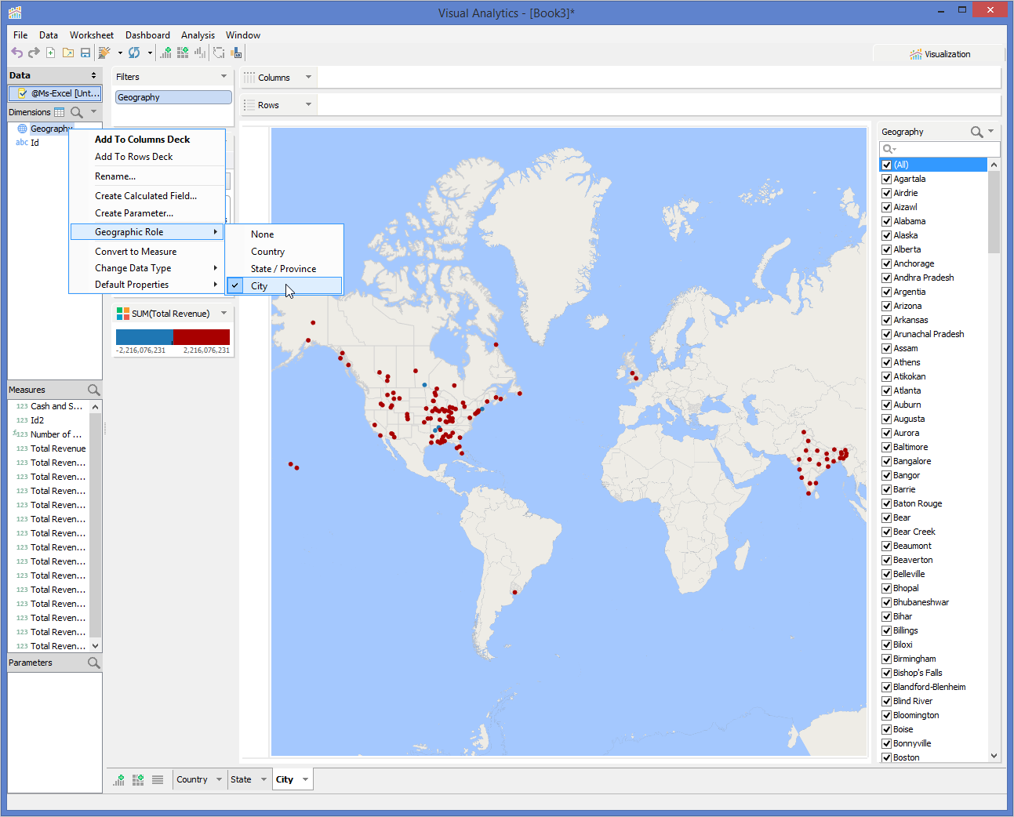Screen dimensions: 1014x817
Task: Click the globe icon beside Geography dimension
Action: pos(22,129)
